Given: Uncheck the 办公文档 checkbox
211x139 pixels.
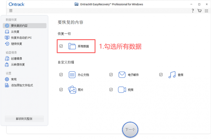Looking at the screenshot, I should click(x=61, y=75).
